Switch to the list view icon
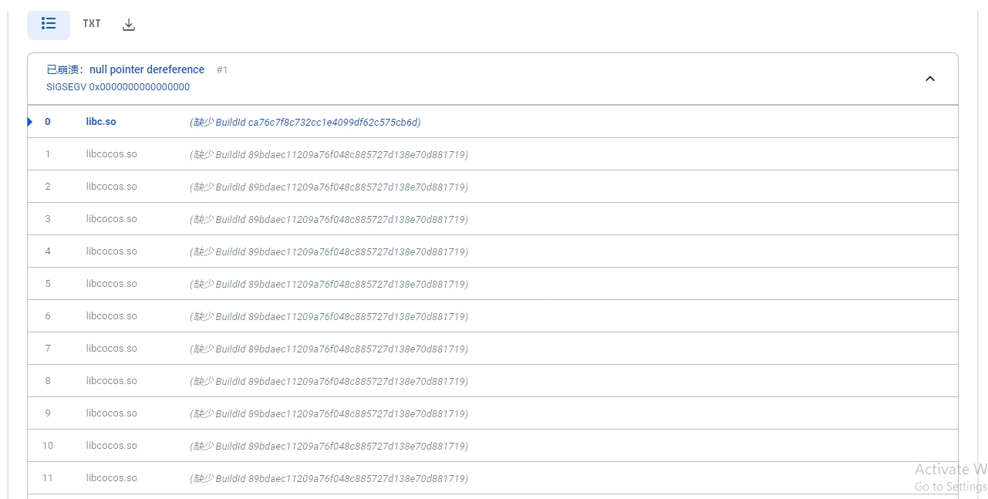This screenshot has width=988, height=499. point(49,24)
